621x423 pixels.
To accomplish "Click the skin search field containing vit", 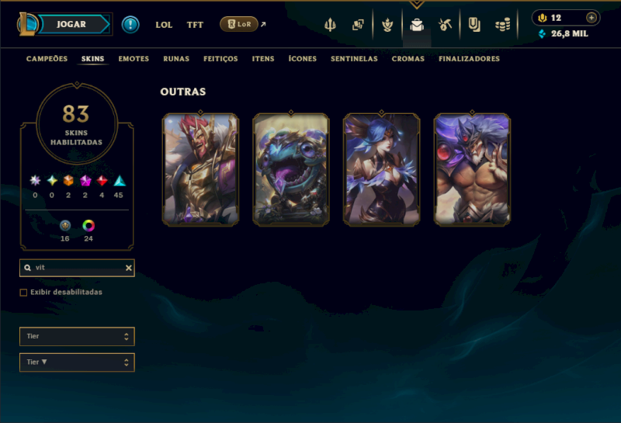I will [x=77, y=268].
